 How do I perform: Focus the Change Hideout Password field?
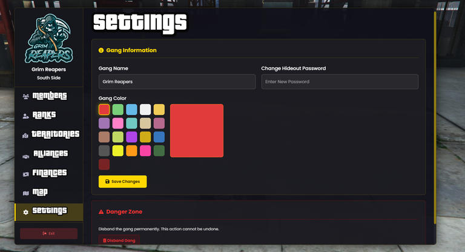click(340, 82)
